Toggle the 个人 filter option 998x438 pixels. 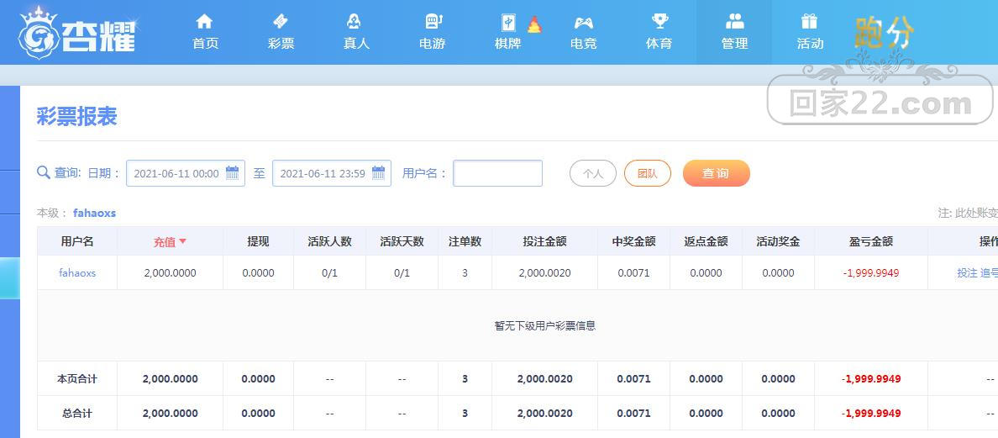point(592,173)
